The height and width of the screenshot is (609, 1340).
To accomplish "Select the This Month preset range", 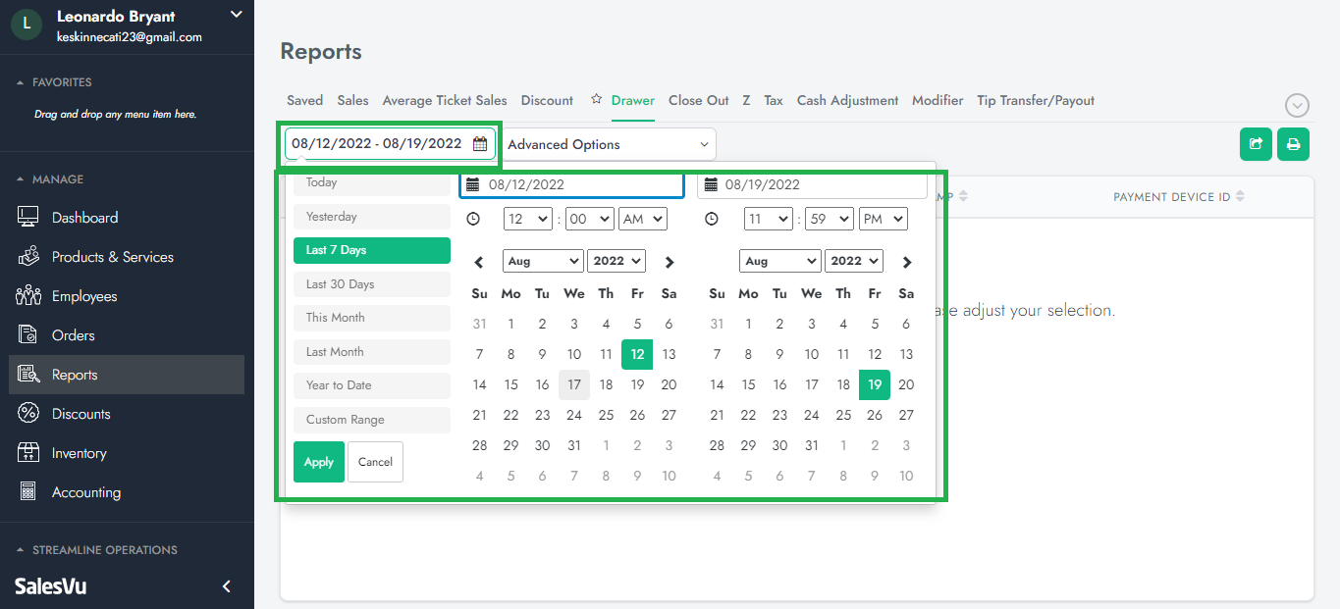I will pyautogui.click(x=371, y=318).
